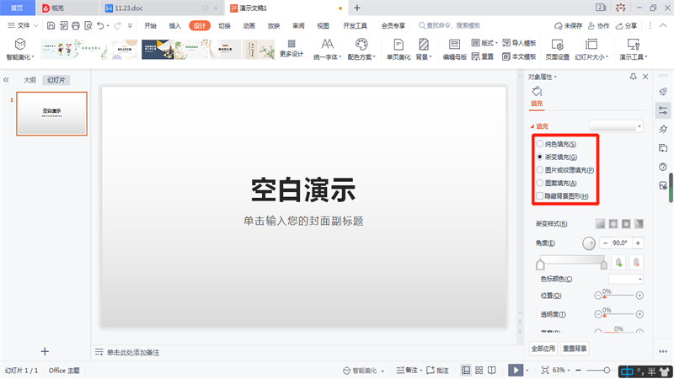674x379 pixels.
Task: Open the 切换 transitions tab
Action: click(x=224, y=26)
